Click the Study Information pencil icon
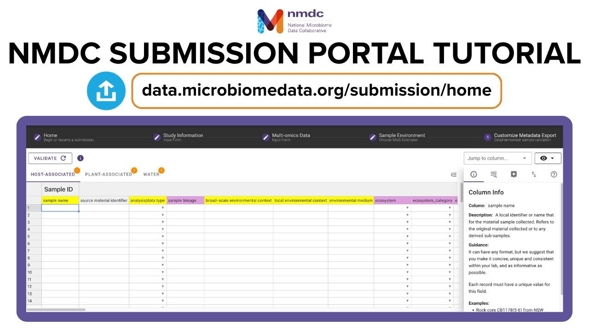This screenshot has width=589, height=331. [x=157, y=137]
